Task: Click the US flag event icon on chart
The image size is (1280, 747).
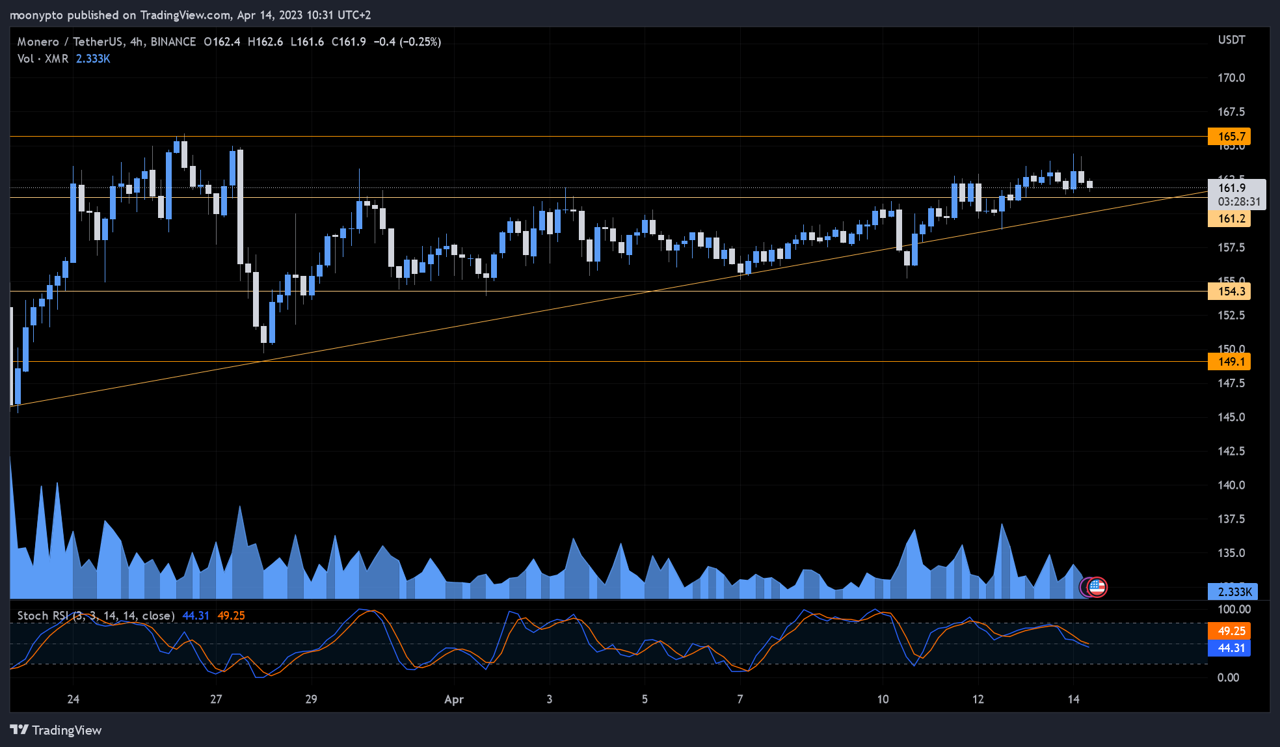Action: click(x=1097, y=587)
